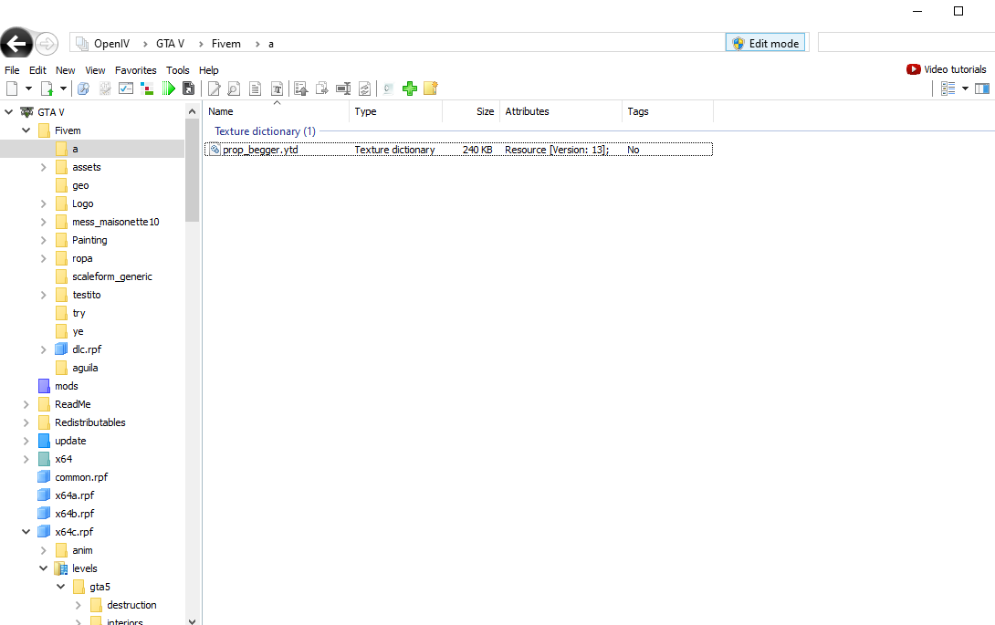Click the GTA V breadcrumb
The width and height of the screenshot is (995, 625).
click(170, 44)
